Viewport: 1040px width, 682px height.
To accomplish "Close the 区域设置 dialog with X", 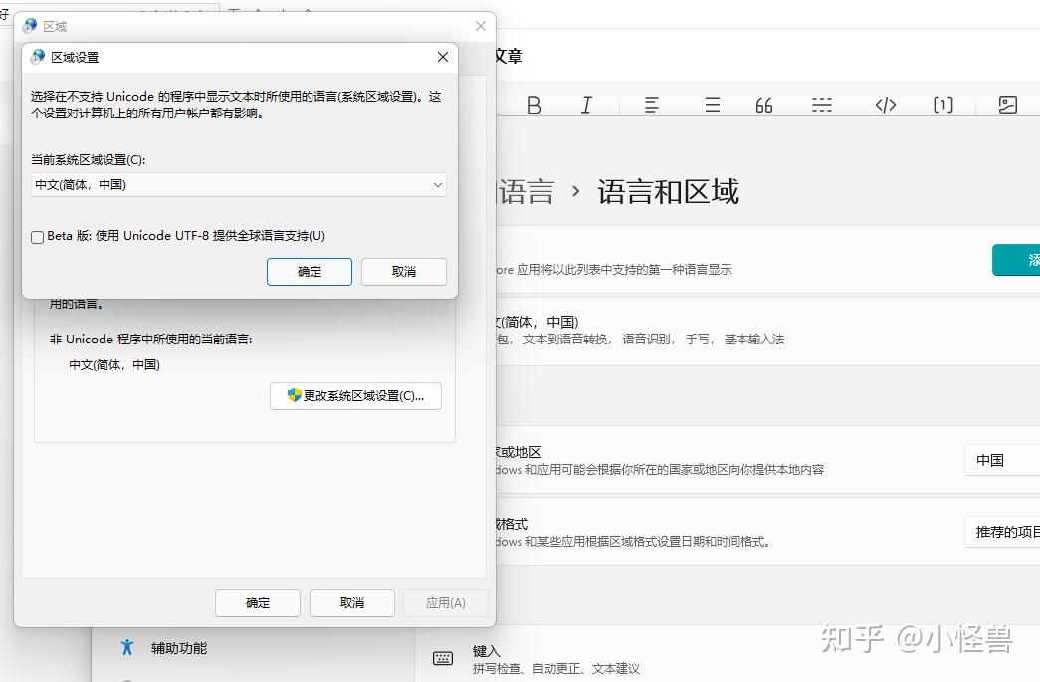I will click(x=443, y=57).
